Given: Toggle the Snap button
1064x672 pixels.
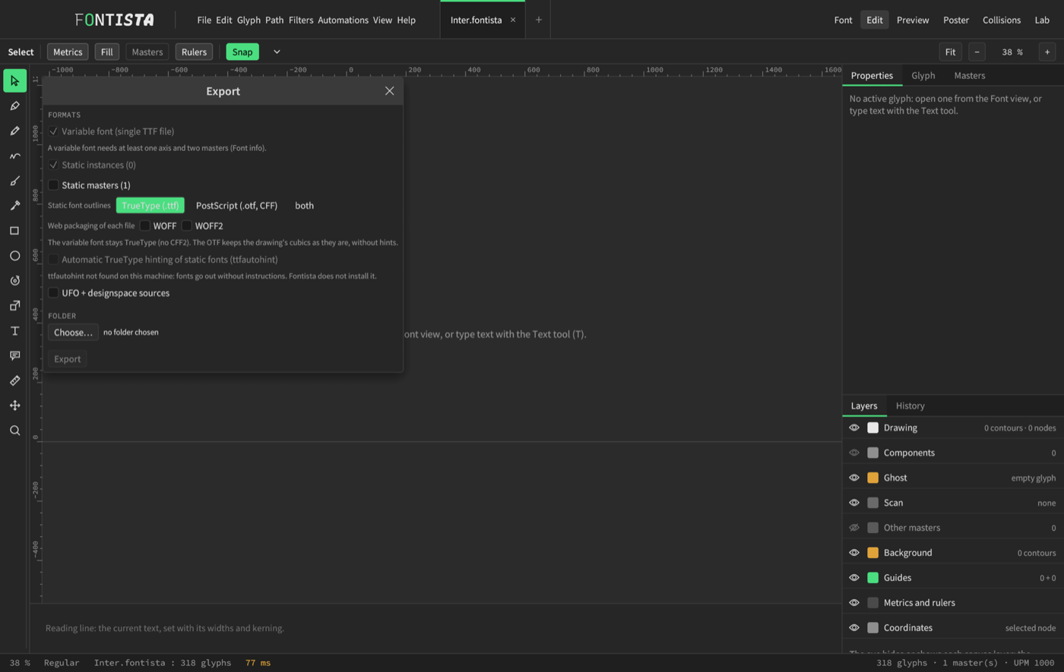Looking at the screenshot, I should (x=242, y=52).
